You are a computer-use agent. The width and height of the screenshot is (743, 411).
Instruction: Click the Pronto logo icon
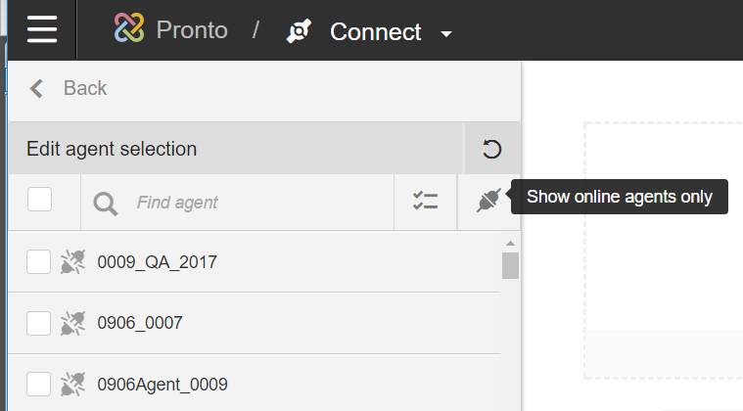[129, 30]
